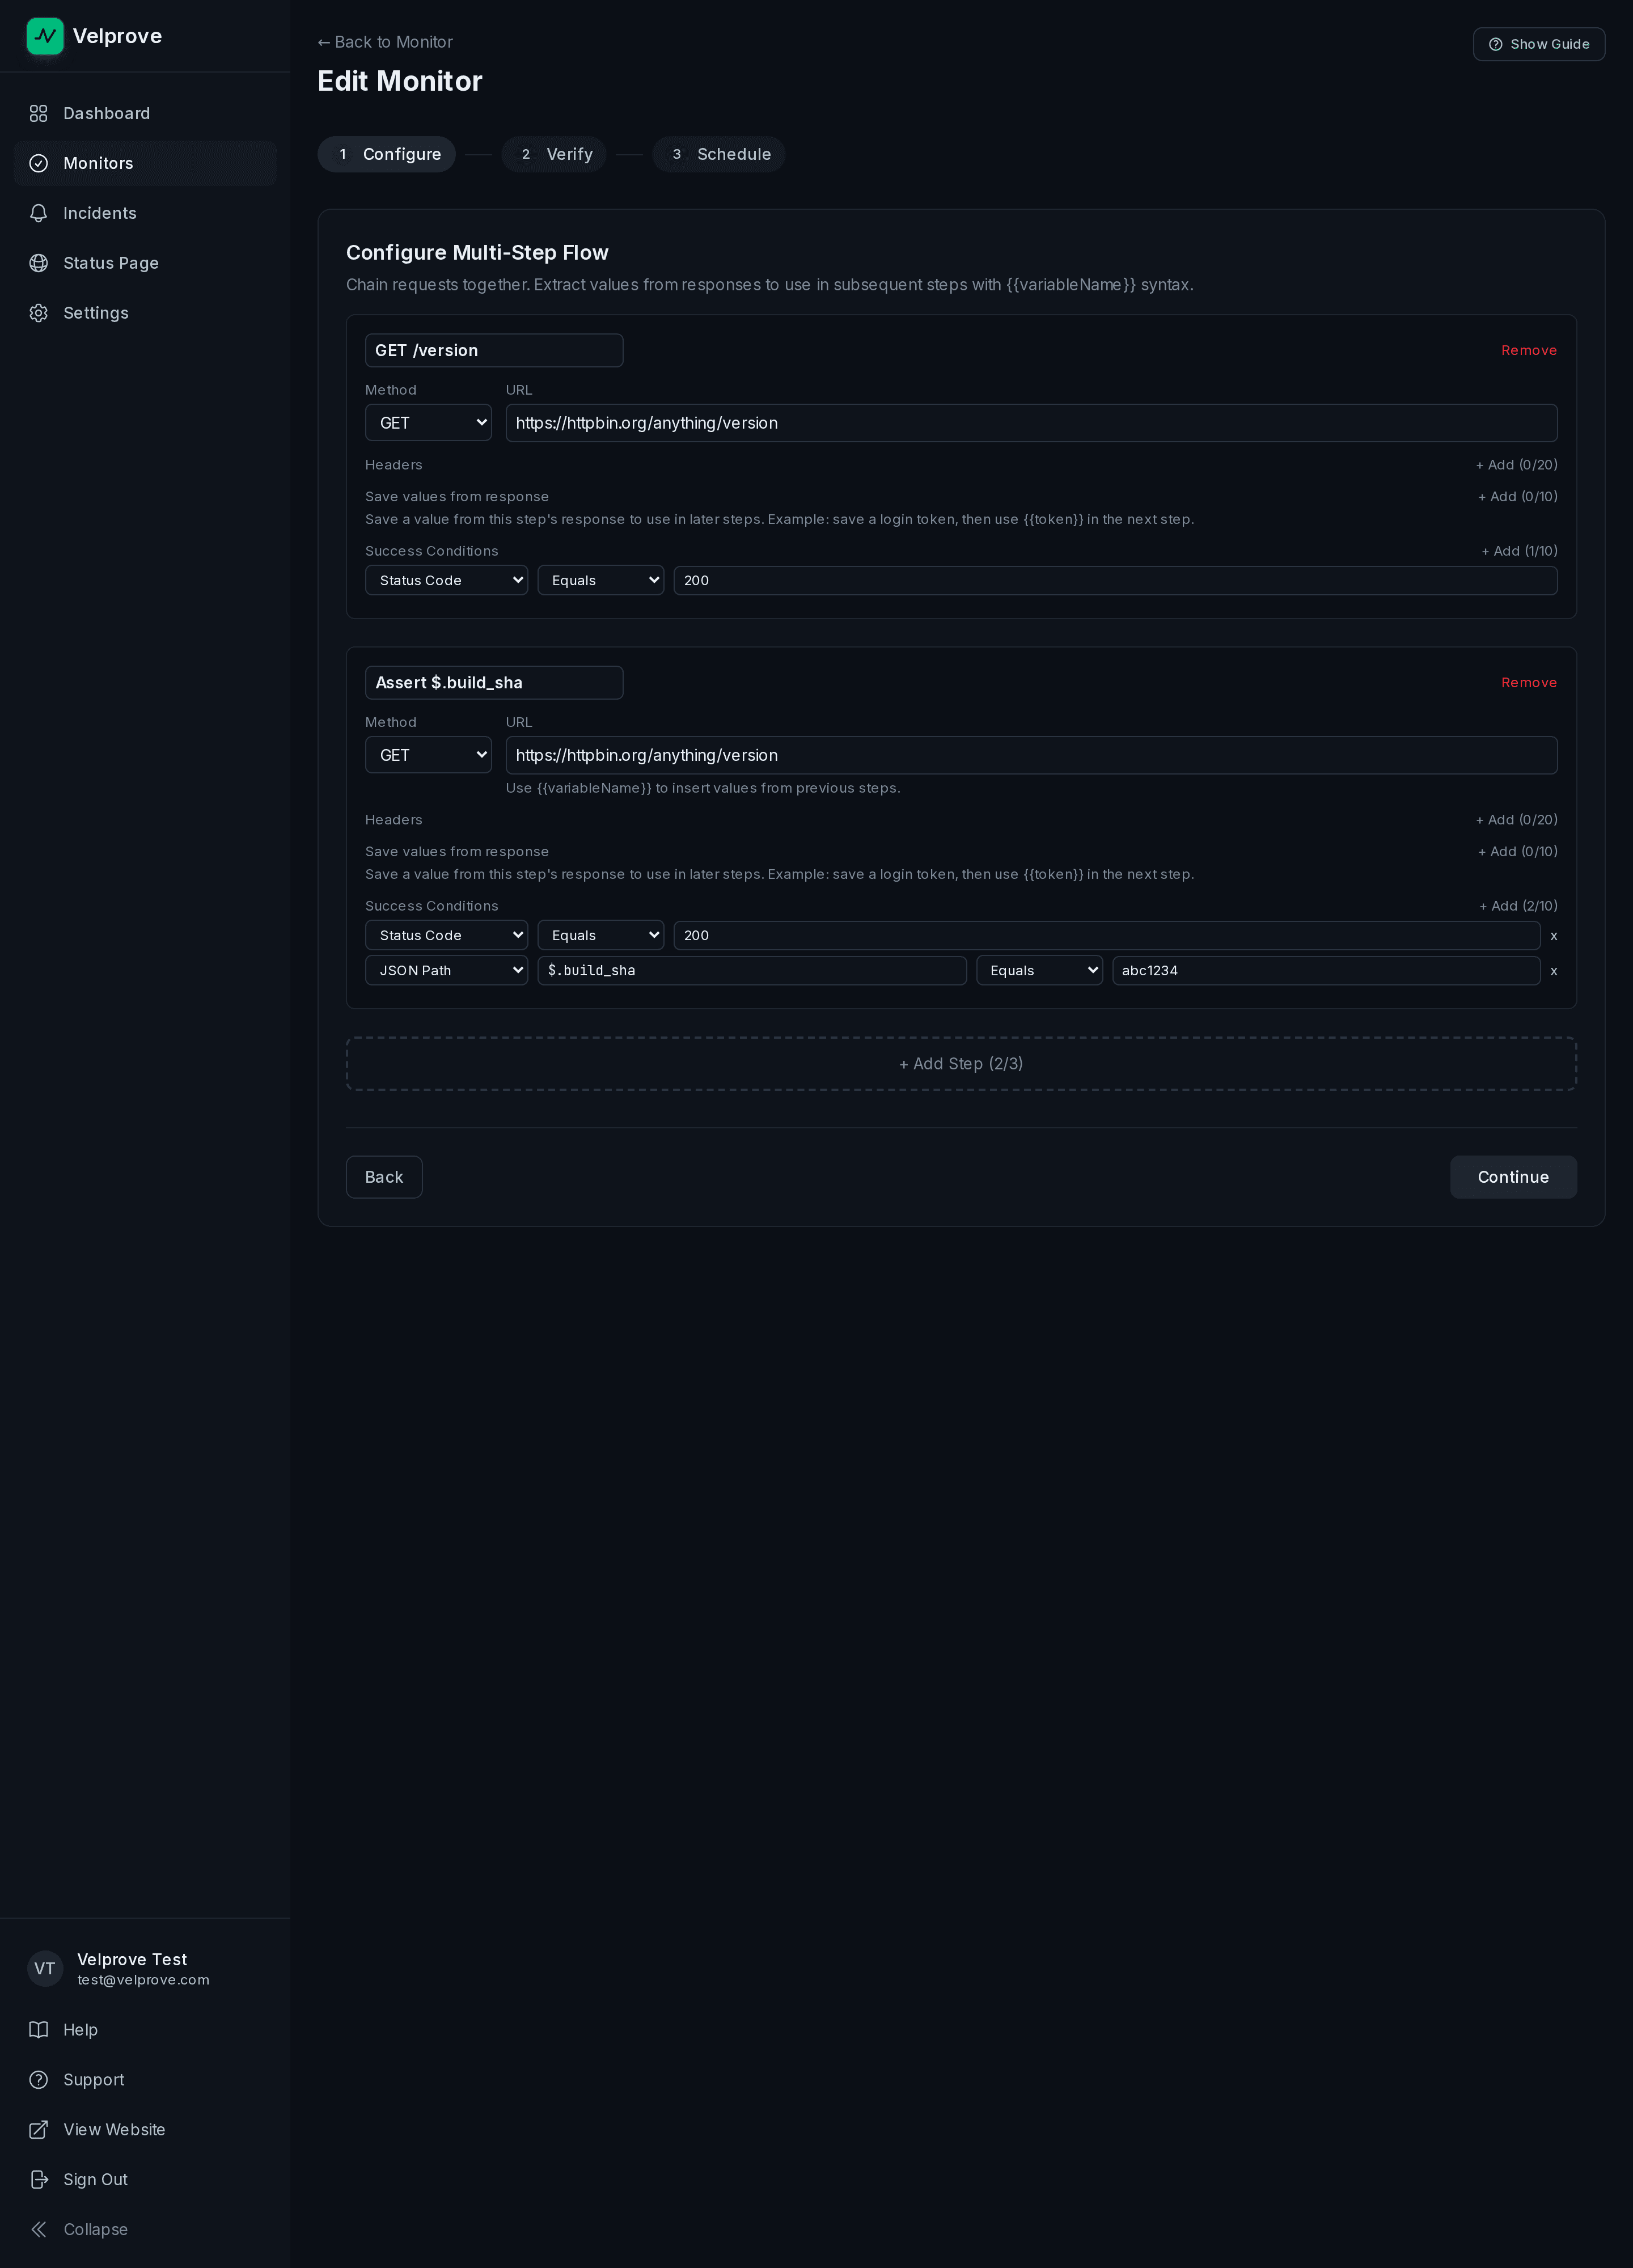The height and width of the screenshot is (2268, 1633).
Task: Click the Continue button
Action: (x=1513, y=1178)
